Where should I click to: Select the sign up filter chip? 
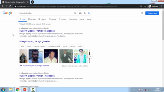click(x=73, y=46)
